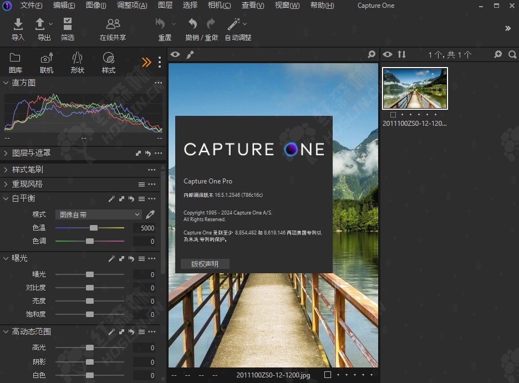This screenshot has height=383, width=519.
Task: Click the search magnifier in browser panel
Action: coord(512,54)
